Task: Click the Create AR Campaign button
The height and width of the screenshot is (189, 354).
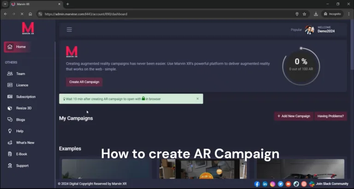Action: (x=84, y=82)
